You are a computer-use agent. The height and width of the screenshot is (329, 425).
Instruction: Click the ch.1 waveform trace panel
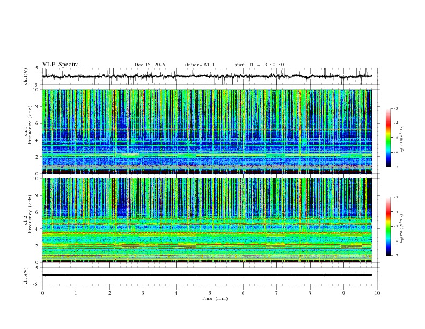pyautogui.click(x=209, y=76)
